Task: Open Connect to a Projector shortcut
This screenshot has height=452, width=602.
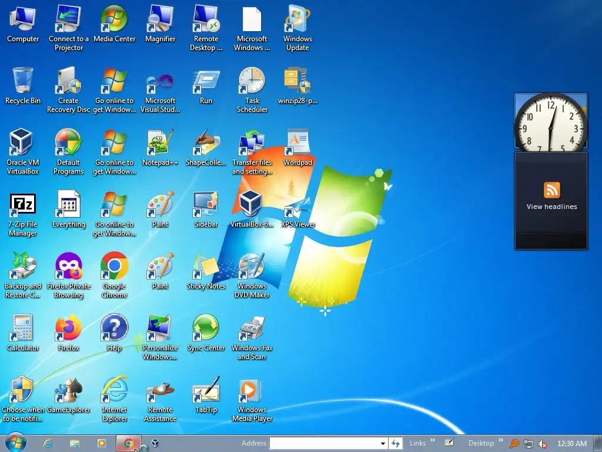Action: pyautogui.click(x=68, y=27)
